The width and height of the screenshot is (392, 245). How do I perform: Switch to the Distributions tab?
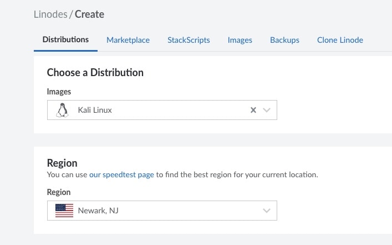point(65,40)
